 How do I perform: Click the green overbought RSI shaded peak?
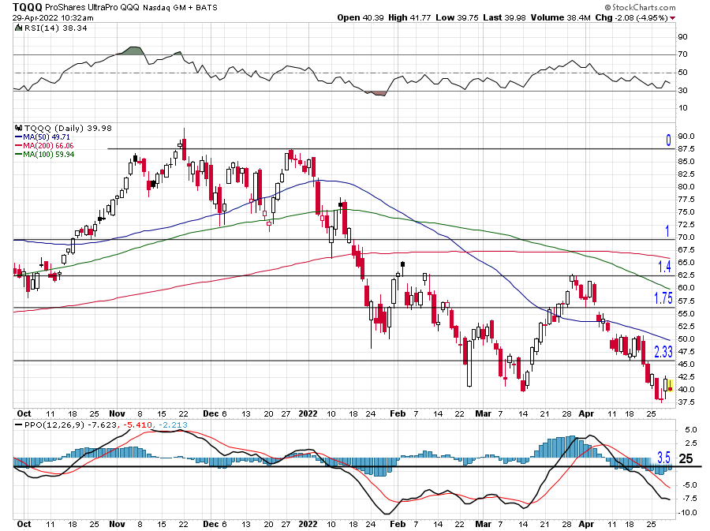(x=133, y=50)
